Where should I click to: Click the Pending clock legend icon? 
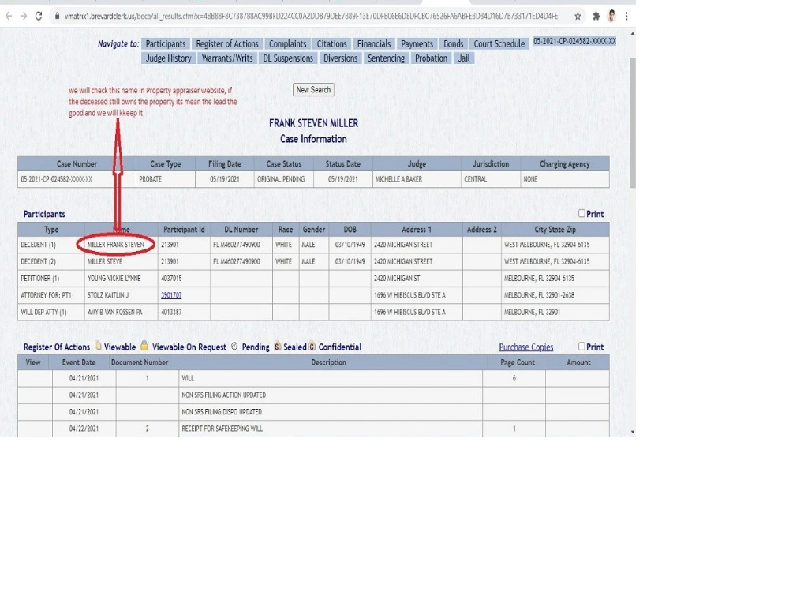(234, 347)
